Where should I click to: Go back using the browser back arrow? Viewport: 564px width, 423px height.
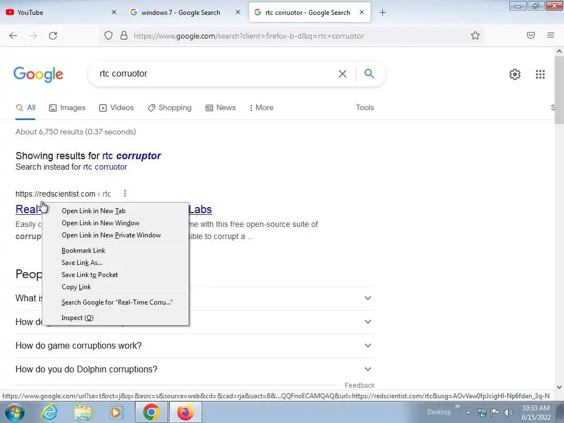pos(13,36)
